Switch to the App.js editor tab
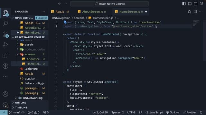 click(60, 12)
